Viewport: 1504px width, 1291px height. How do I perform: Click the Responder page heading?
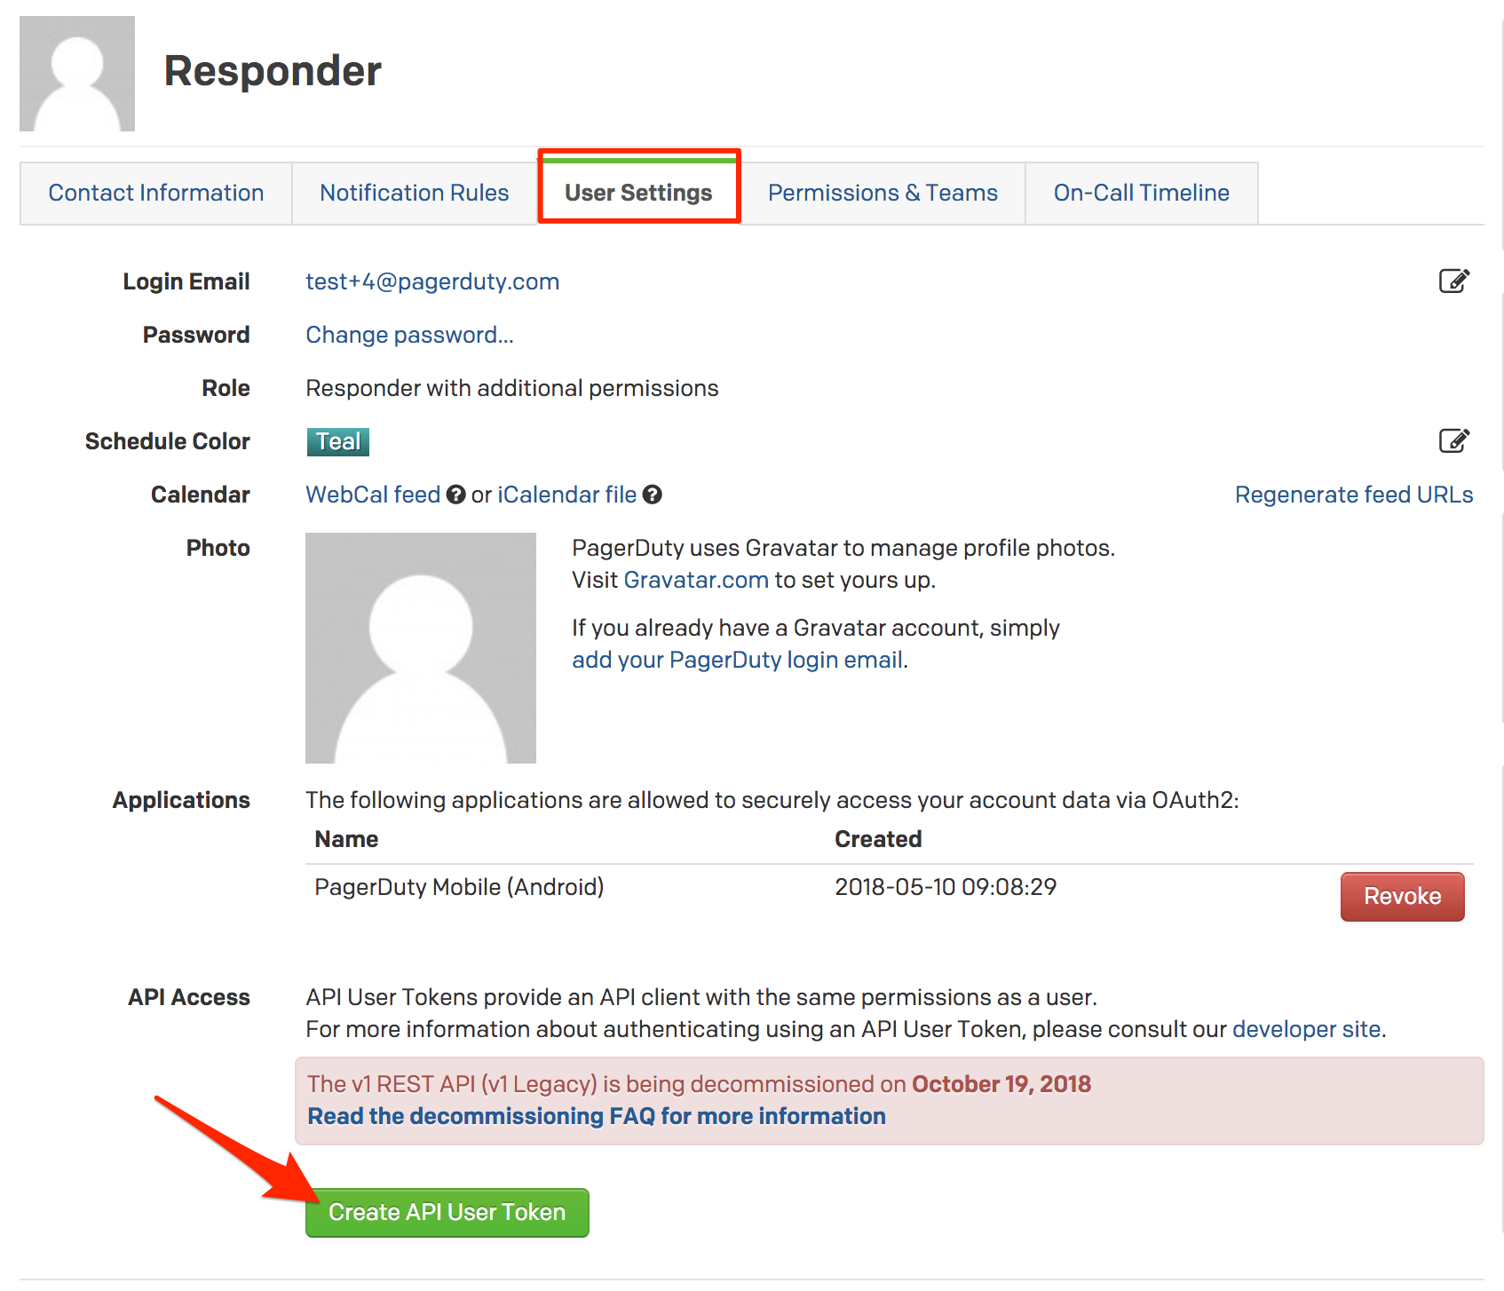click(273, 71)
